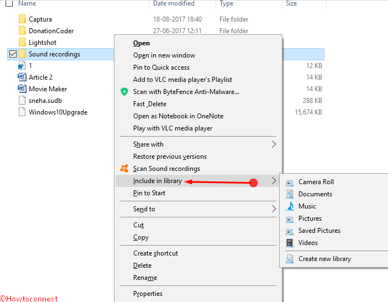388x302 pixels.
Task: Click the Article 2 Word document icon
Action: (22, 77)
